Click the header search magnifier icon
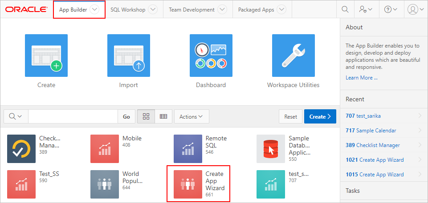Screen dimensions: 428x203 pos(345,9)
